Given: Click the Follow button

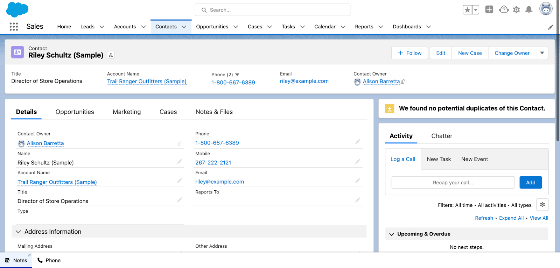Looking at the screenshot, I should tap(409, 53).
